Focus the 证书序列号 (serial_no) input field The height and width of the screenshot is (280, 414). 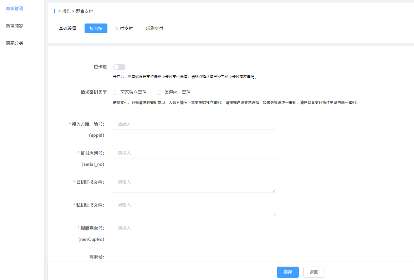point(194,153)
